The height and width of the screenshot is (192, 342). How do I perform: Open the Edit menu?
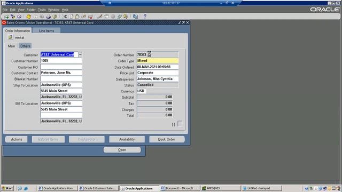coord(13,10)
